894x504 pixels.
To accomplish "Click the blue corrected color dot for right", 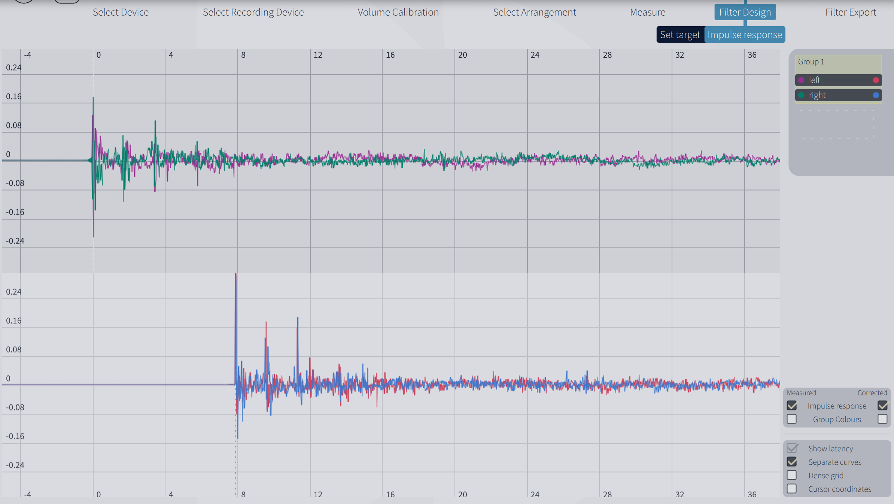I will click(x=876, y=95).
